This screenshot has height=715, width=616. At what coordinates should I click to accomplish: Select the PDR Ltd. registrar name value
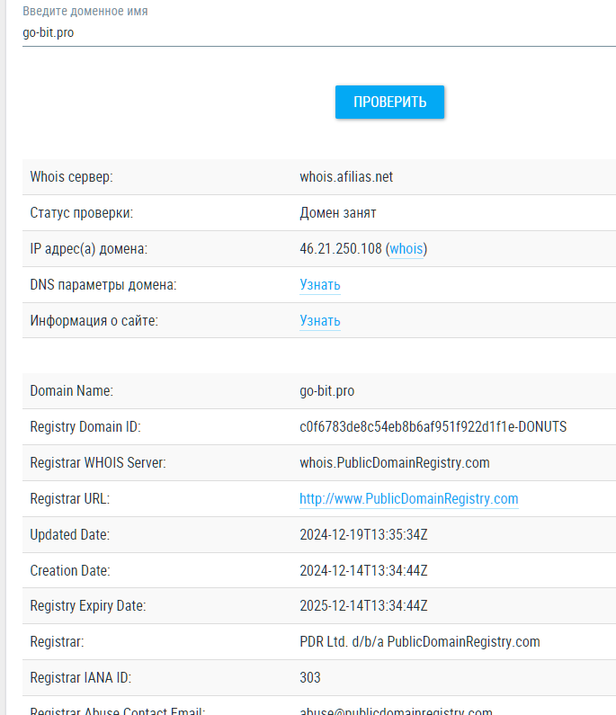pyautogui.click(x=419, y=642)
